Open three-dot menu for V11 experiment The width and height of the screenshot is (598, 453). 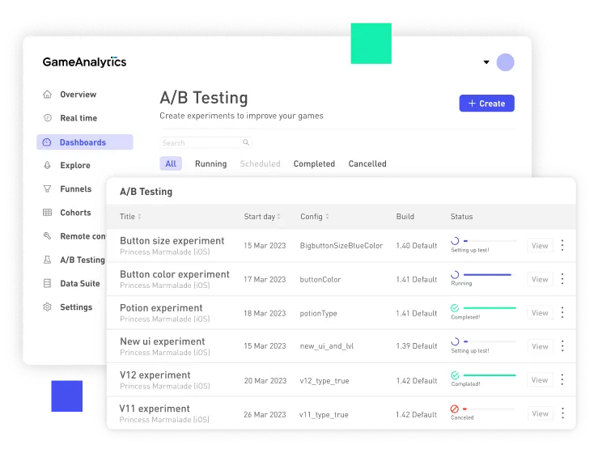(x=562, y=413)
